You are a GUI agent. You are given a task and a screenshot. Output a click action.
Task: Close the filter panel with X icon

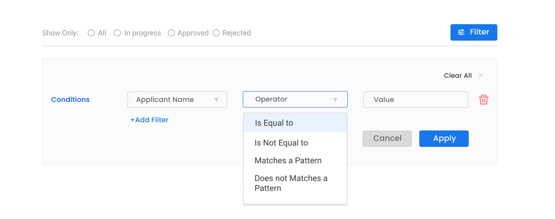[480, 76]
